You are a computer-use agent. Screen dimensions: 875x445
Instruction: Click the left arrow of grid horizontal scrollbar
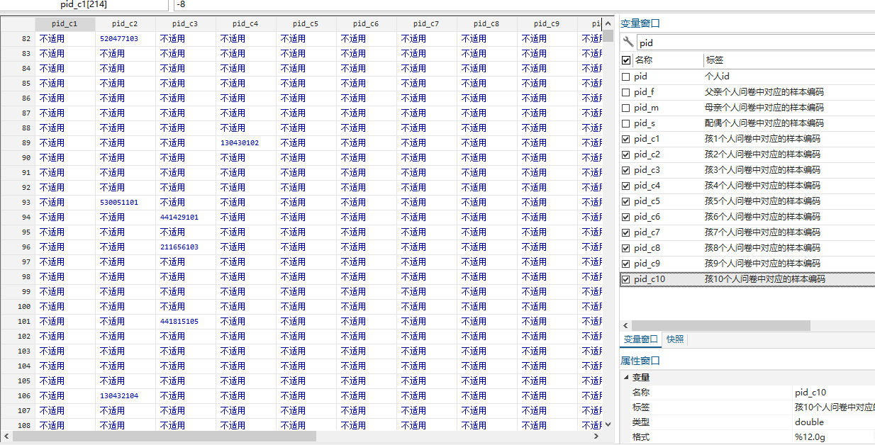tap(6, 436)
